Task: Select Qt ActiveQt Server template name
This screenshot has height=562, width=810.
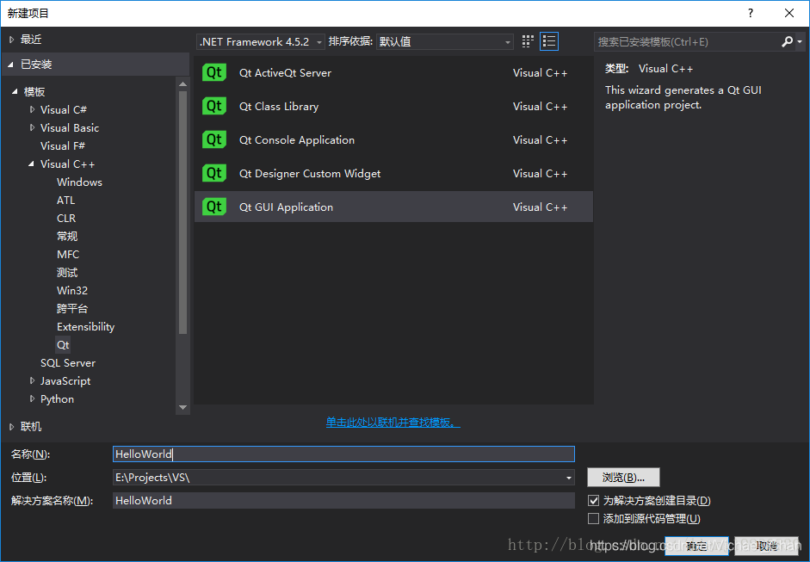Action: [285, 73]
